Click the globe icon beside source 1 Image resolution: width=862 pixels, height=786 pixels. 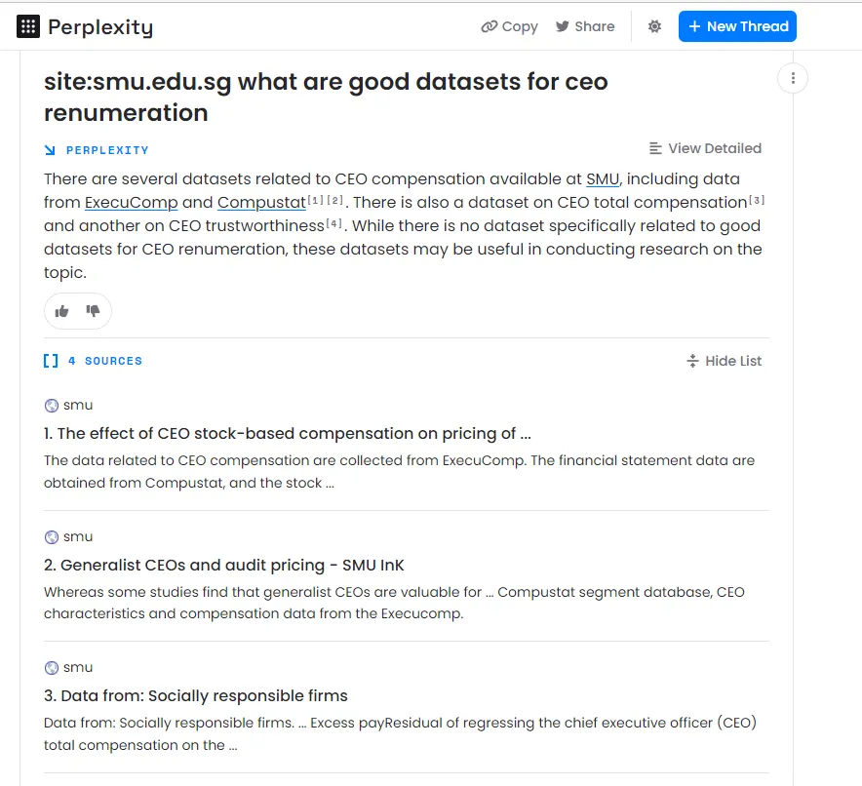pyautogui.click(x=51, y=406)
